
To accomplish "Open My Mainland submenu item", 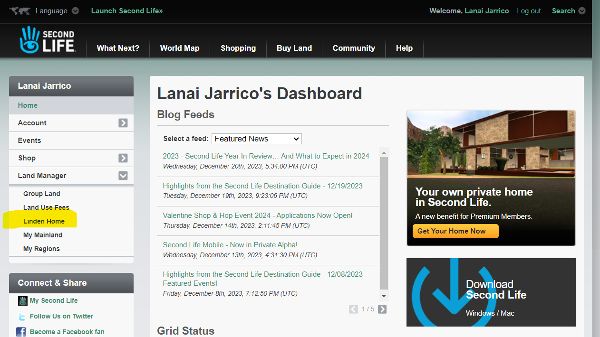I will coord(43,235).
